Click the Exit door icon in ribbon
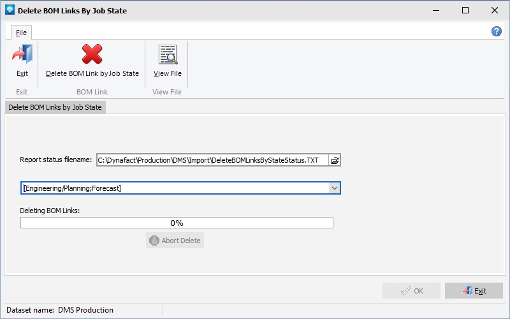The image size is (510, 319). tap(22, 54)
